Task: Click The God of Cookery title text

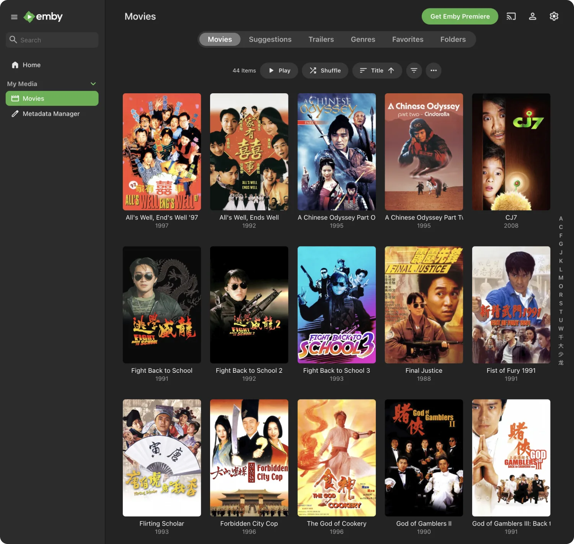Action: [x=337, y=524]
